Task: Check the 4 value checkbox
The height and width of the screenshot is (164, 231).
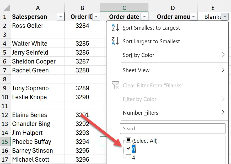Action: [128, 157]
